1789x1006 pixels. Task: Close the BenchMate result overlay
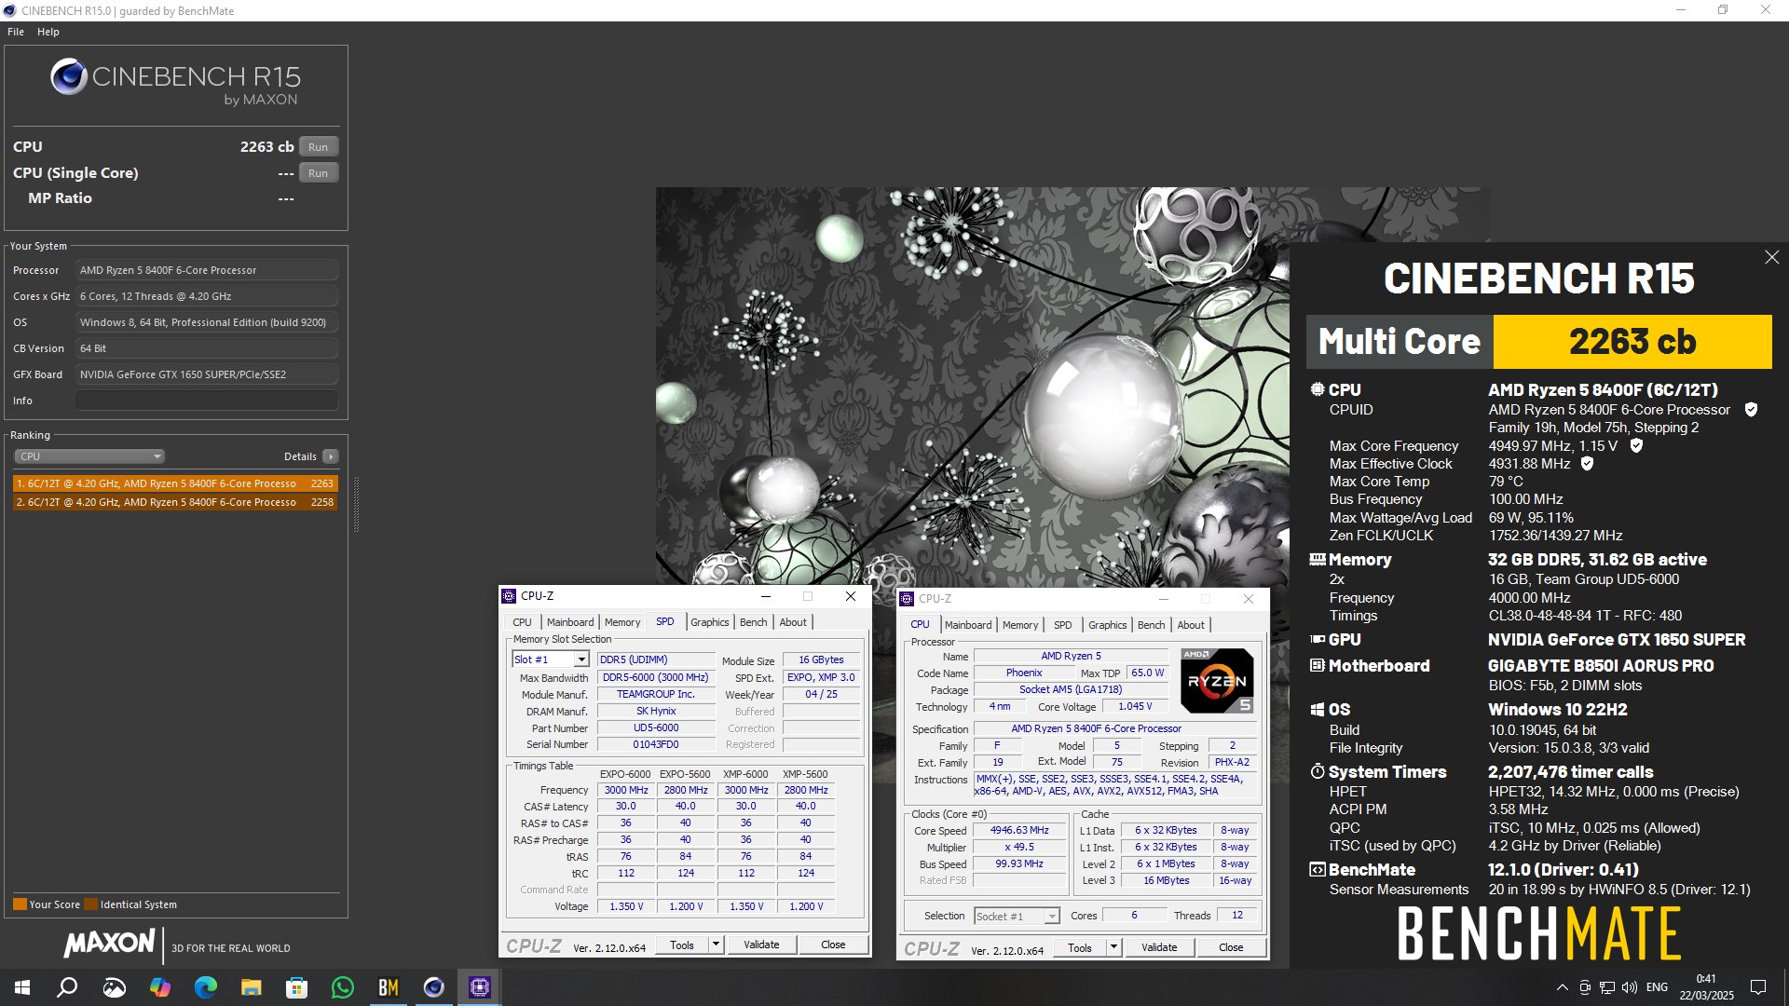(1771, 257)
